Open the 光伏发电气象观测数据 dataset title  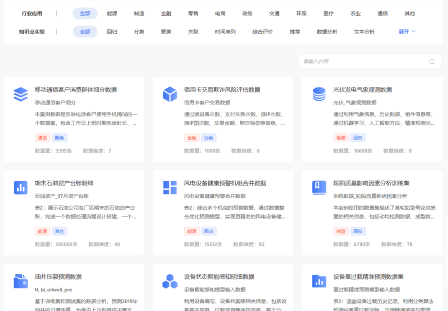[x=362, y=90]
